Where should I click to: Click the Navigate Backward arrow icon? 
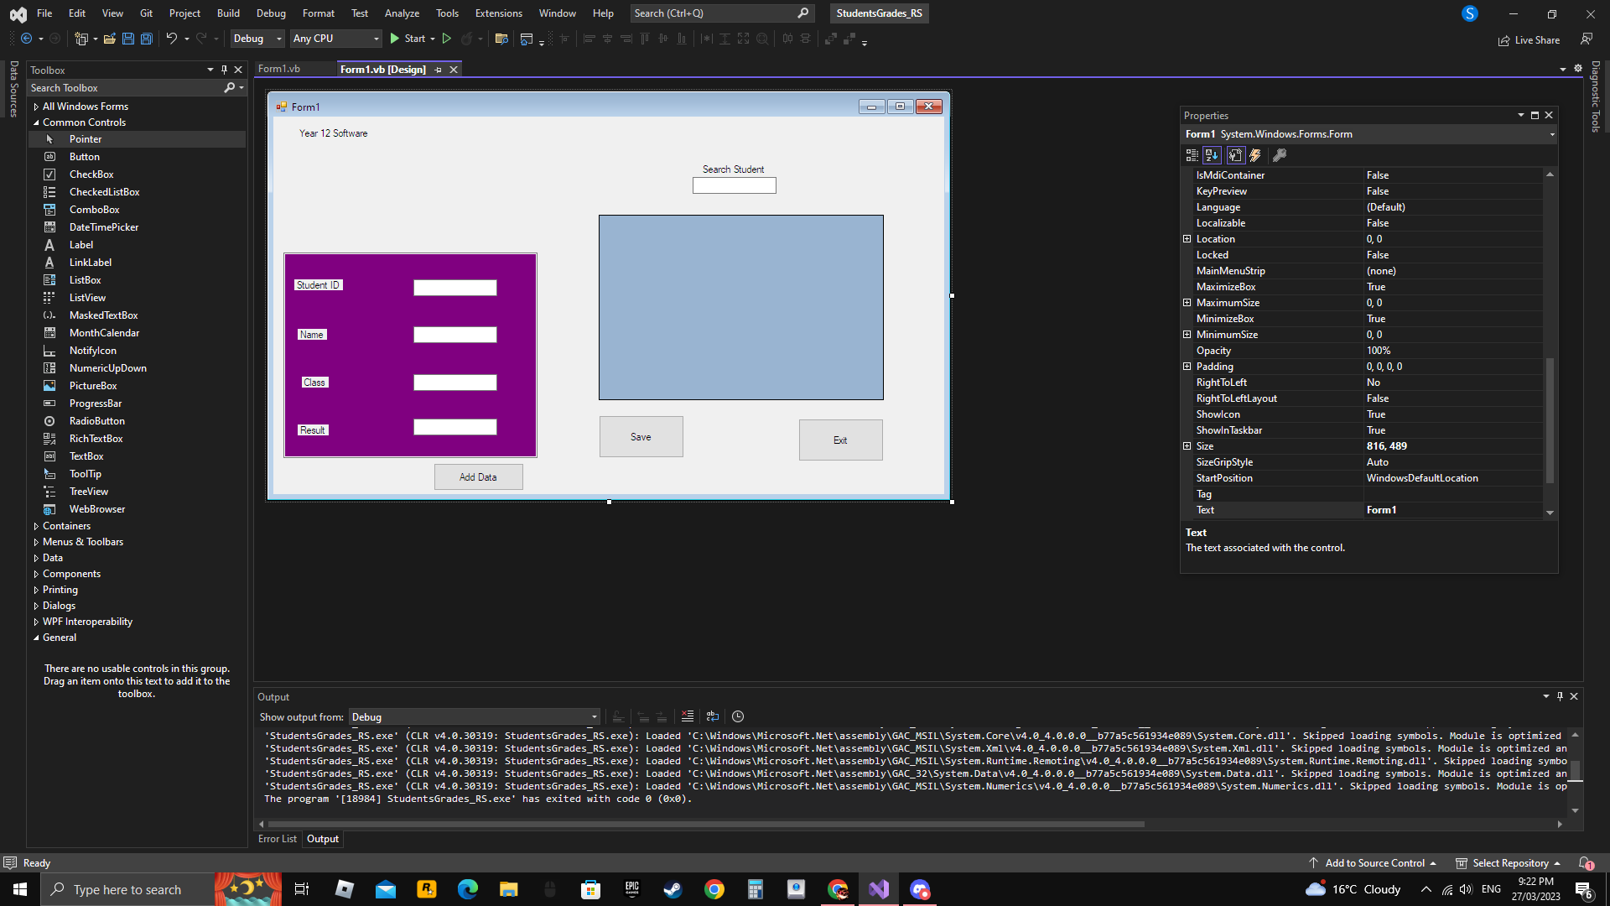tap(25, 39)
